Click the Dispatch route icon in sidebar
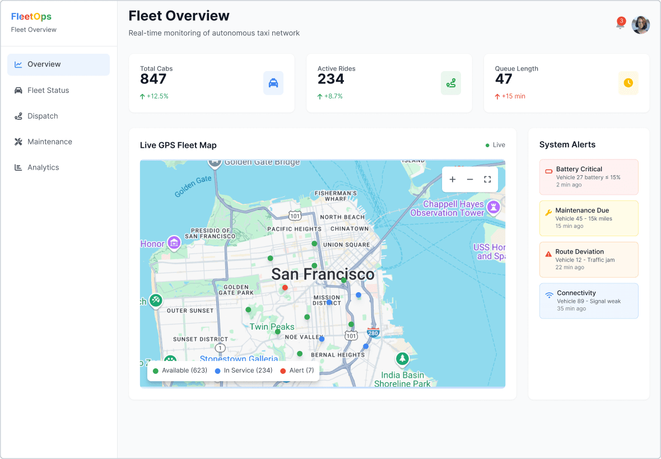The image size is (661, 459). click(18, 116)
